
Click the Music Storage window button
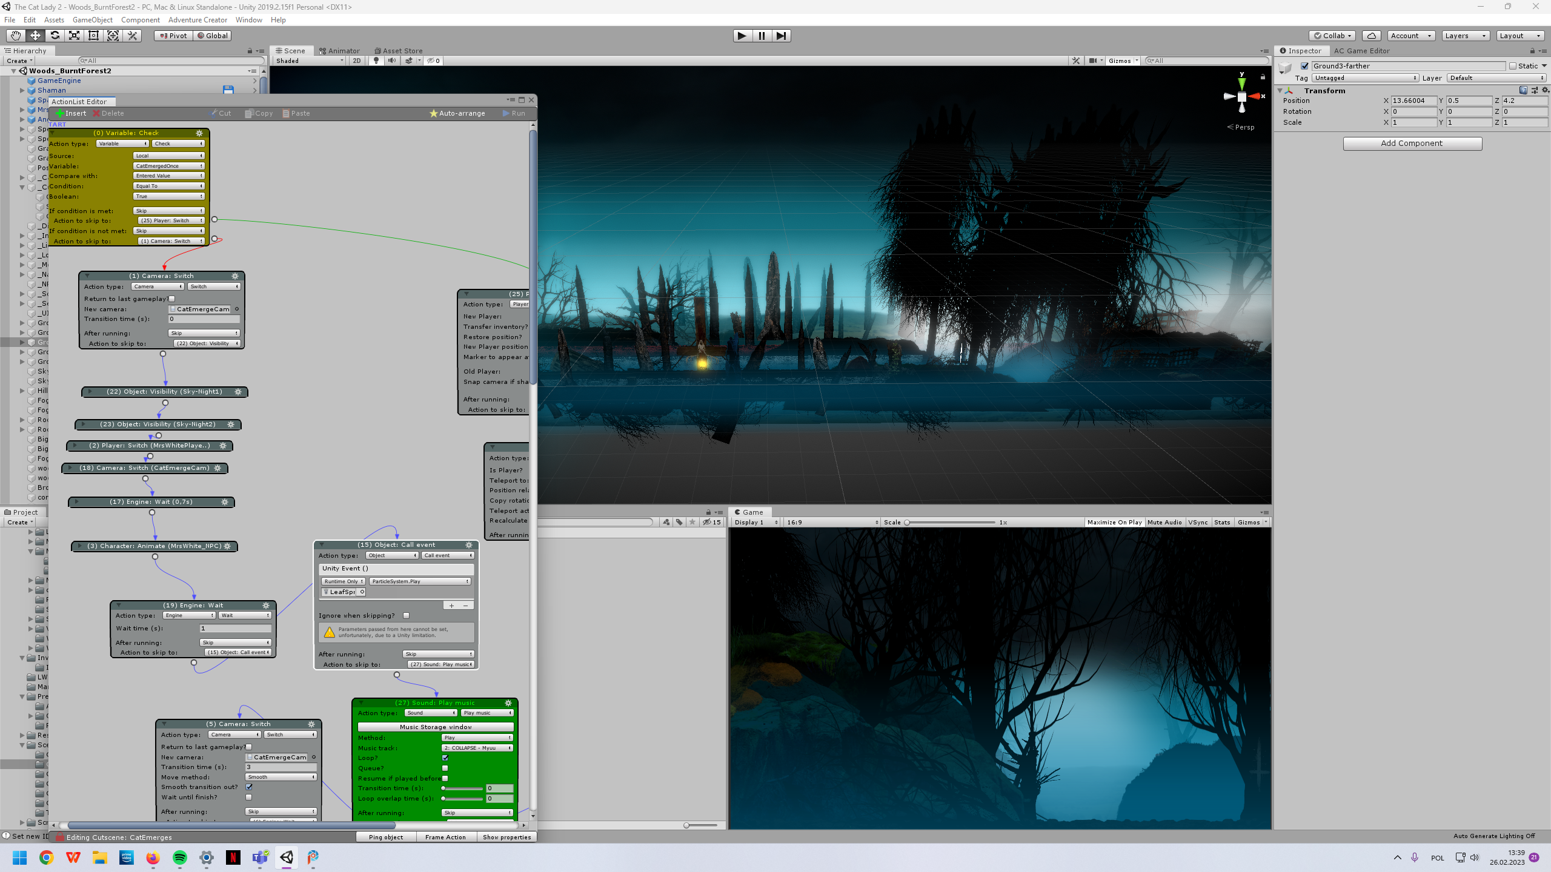pos(435,727)
